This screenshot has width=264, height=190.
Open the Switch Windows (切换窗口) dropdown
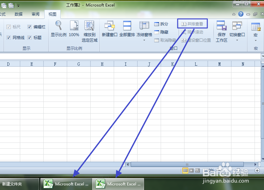coord(237,31)
